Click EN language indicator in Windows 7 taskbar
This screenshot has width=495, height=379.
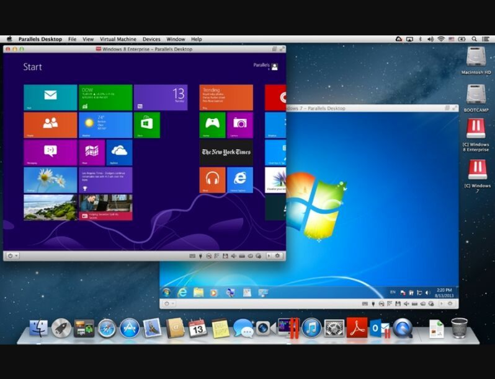[393, 292]
